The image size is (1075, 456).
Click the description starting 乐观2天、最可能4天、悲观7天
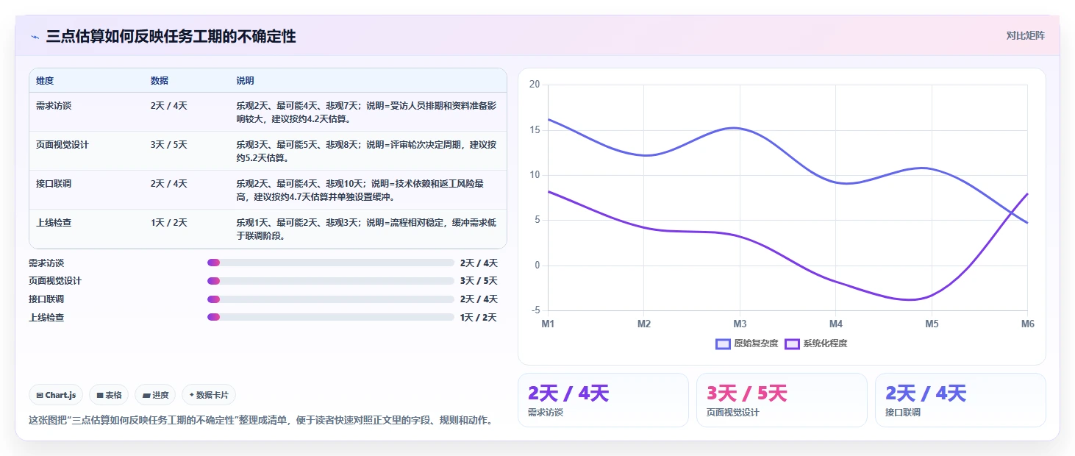tap(366, 113)
